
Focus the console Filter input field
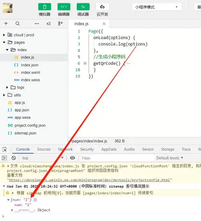point(117,158)
